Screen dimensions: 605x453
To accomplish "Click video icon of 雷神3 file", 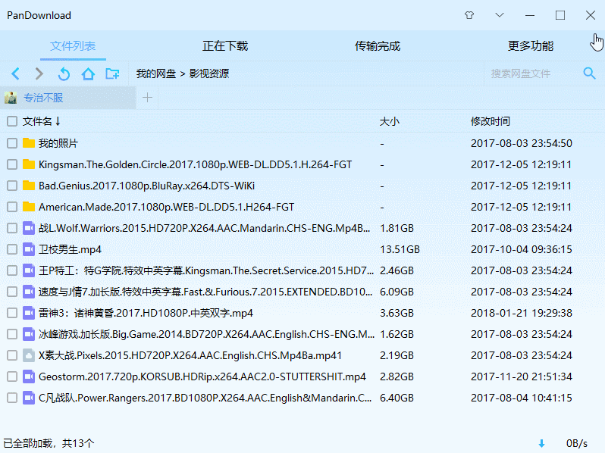I will point(29,313).
